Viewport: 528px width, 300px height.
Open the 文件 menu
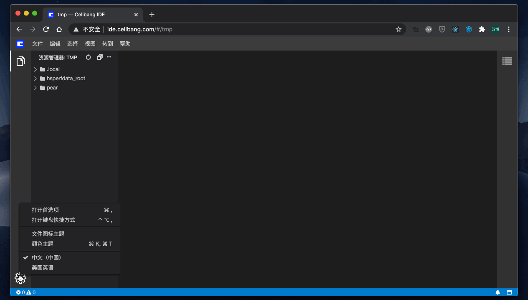38,43
